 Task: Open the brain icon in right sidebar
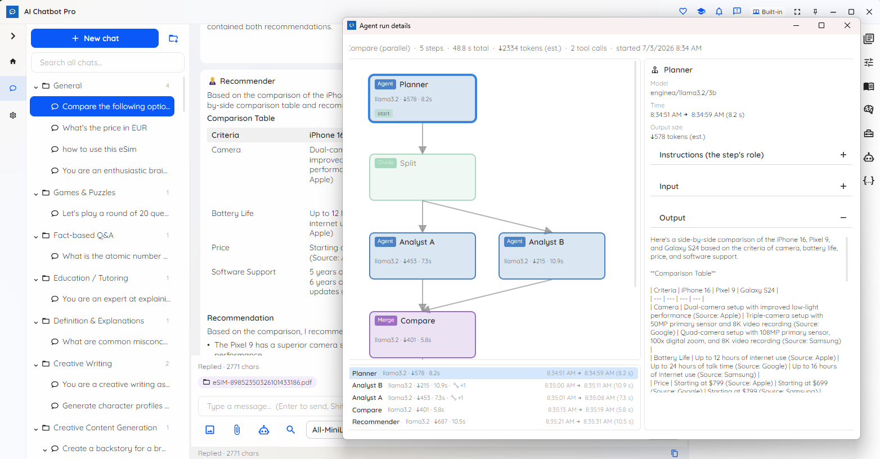(x=869, y=110)
